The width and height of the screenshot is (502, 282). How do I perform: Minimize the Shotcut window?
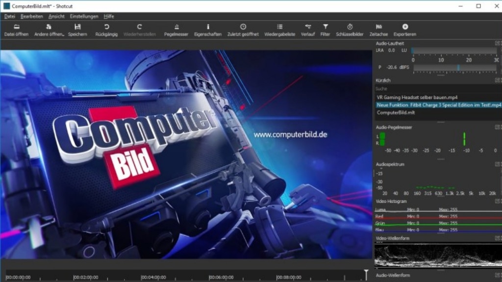click(x=460, y=6)
